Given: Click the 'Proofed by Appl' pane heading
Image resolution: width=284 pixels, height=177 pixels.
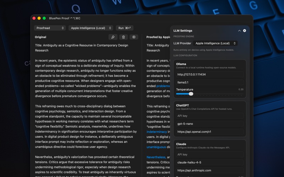Looking at the screenshot, I should point(158,37).
